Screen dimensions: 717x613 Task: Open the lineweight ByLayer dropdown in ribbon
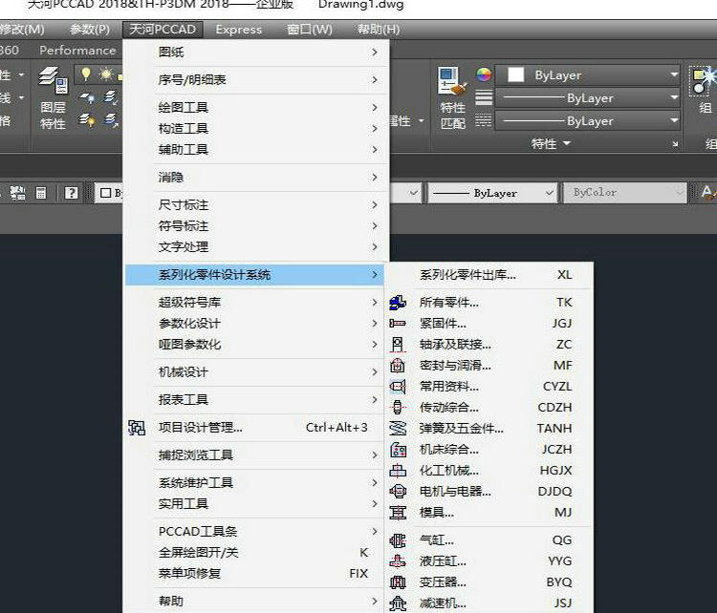click(x=588, y=97)
